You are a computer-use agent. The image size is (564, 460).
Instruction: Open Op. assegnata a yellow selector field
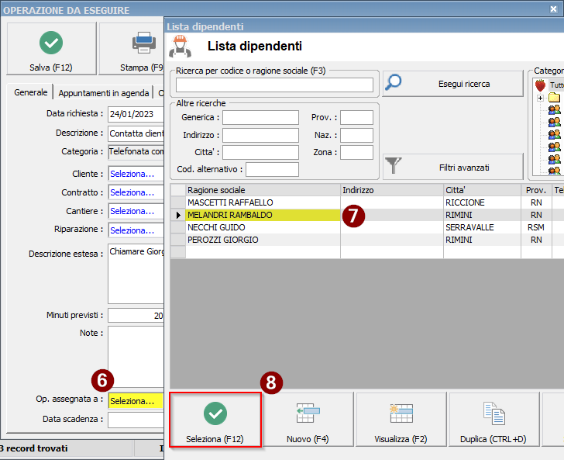pyautogui.click(x=135, y=401)
